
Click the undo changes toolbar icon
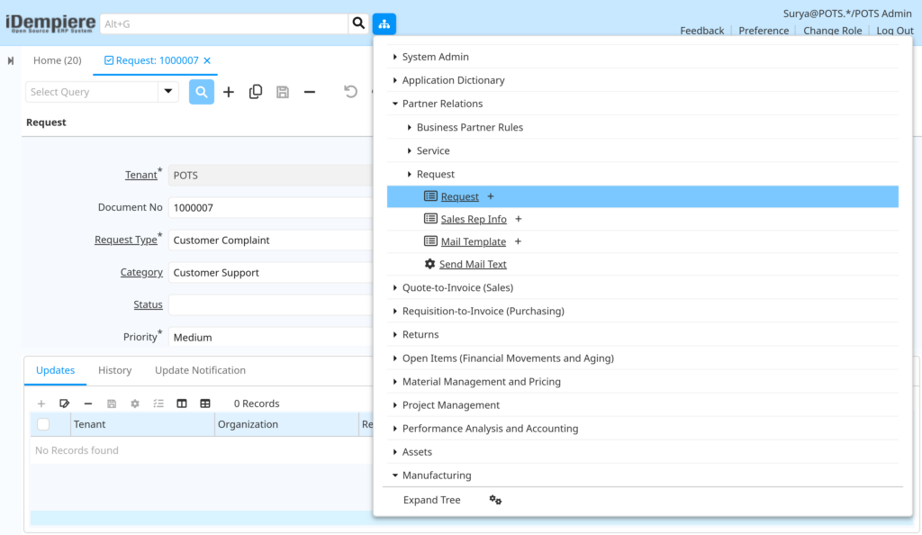point(350,92)
